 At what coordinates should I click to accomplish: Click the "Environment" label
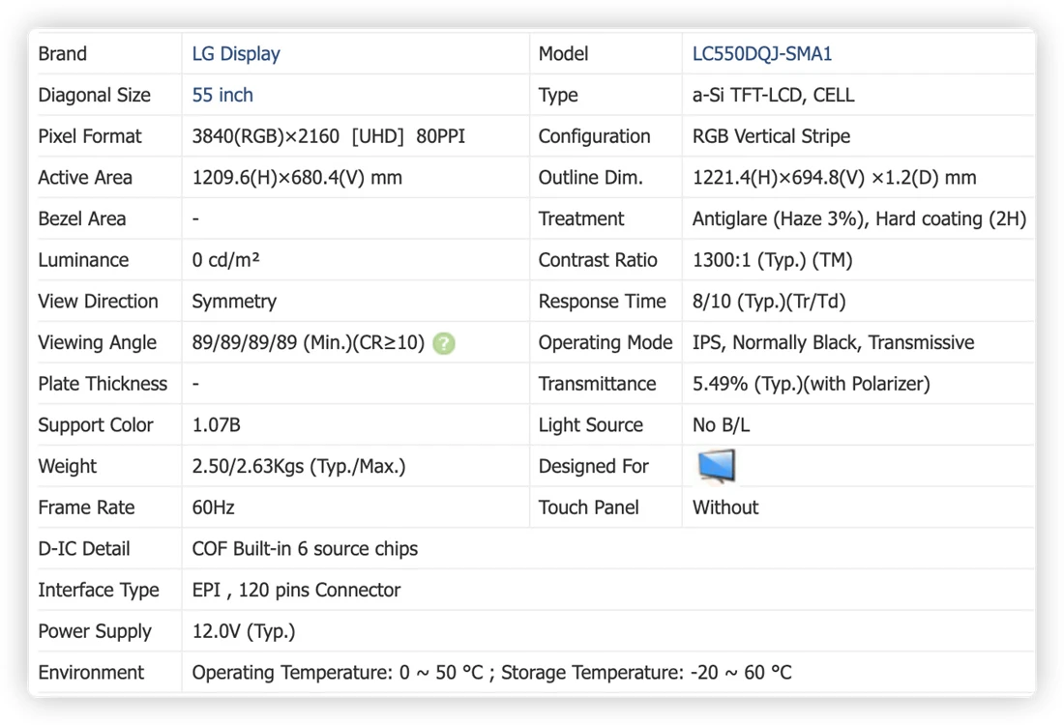tap(91, 673)
